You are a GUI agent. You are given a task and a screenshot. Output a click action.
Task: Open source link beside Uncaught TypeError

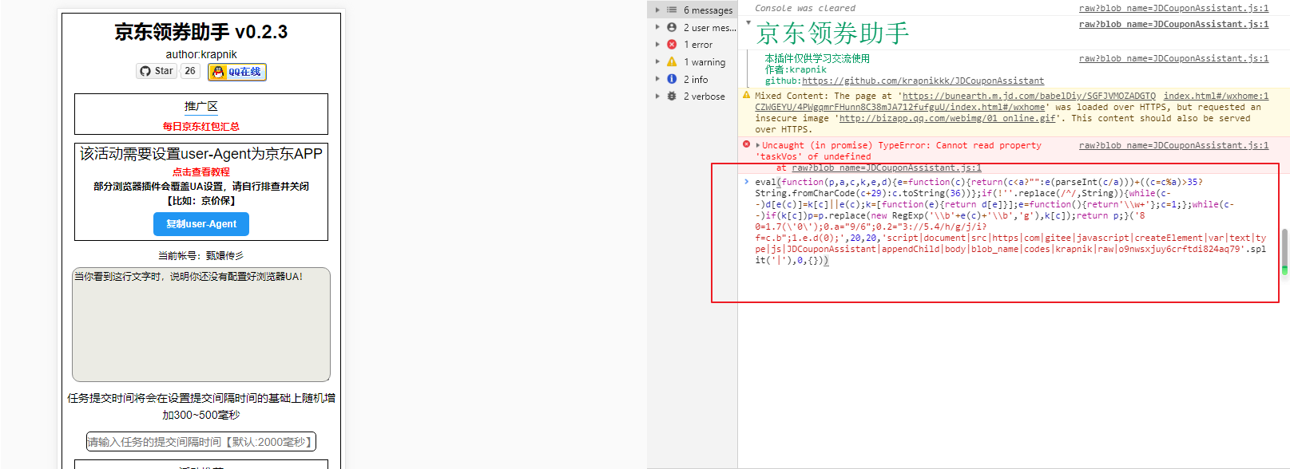(x=1173, y=145)
